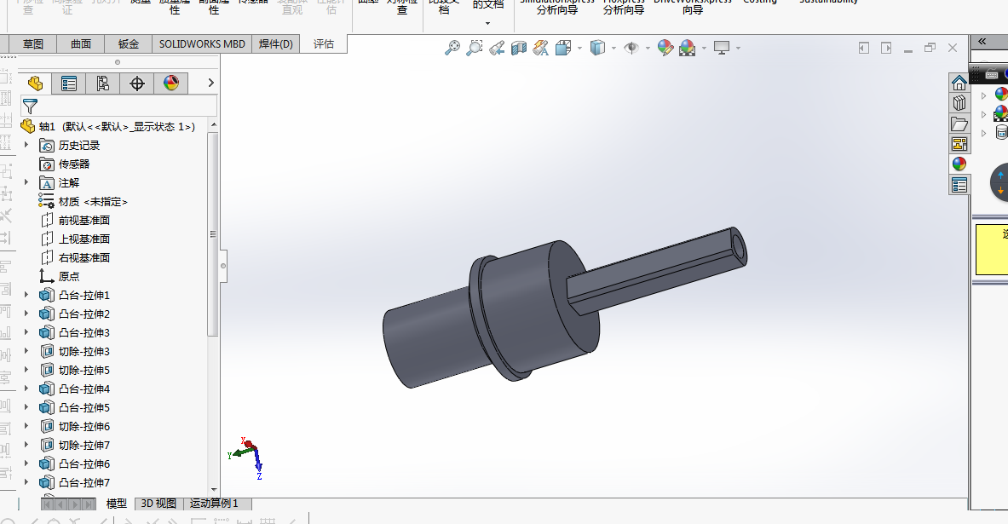Screen dimensions: 1008x524
Task: Open the PropertyManager tab icon
Action: (69, 83)
